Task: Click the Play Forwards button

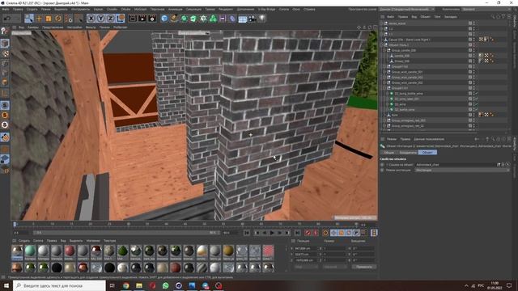Action: click(272, 233)
